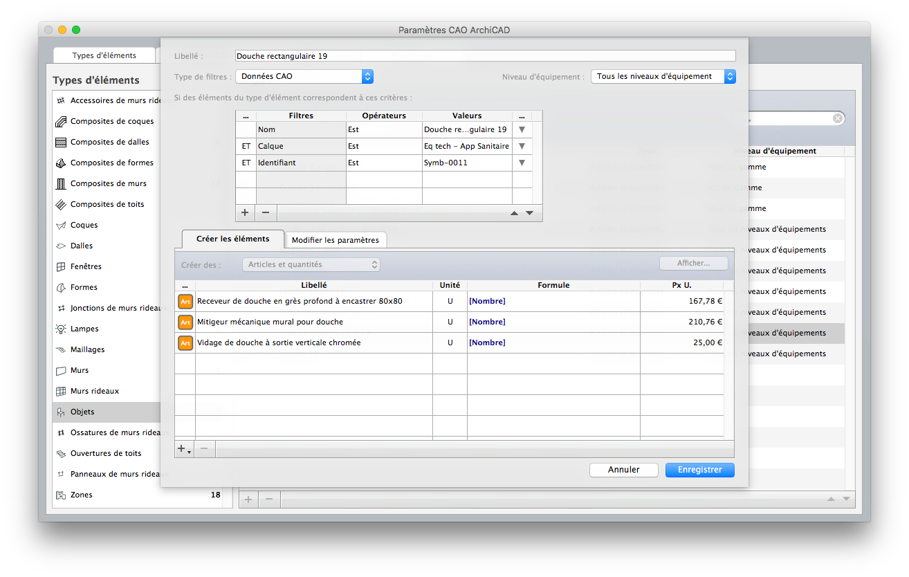The image size is (909, 577).
Task: Select Composites de murs icon
Action: click(61, 183)
